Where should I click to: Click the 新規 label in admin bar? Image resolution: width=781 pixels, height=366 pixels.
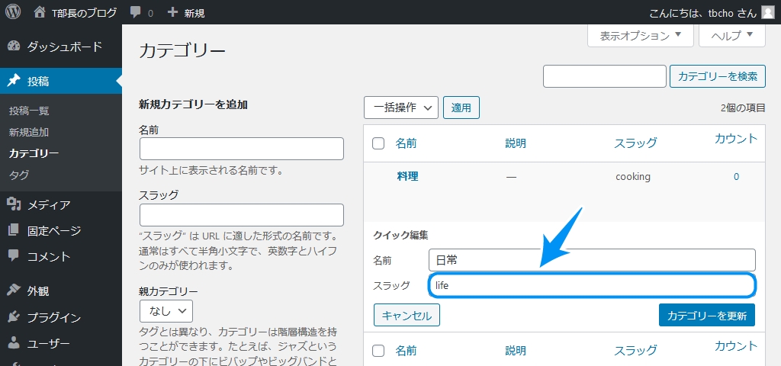194,13
